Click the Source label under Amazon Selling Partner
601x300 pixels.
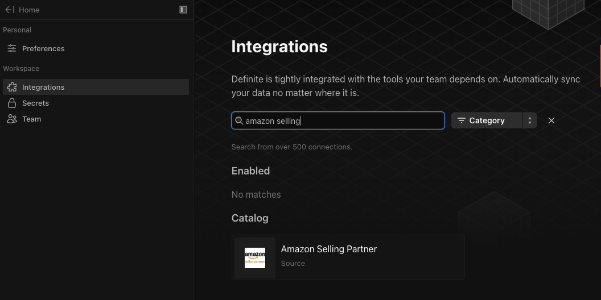click(x=293, y=263)
